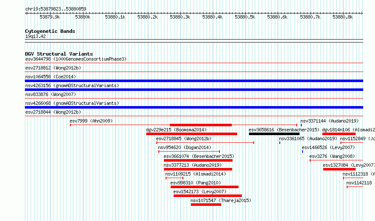Click the 53880.5k ruler label
Screen dimensions: 375x221
point(245,17)
